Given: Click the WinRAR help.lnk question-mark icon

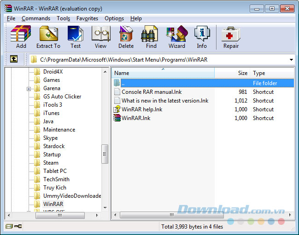Looking at the screenshot, I should [117, 109].
